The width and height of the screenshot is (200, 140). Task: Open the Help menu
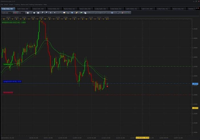coord(45,5)
